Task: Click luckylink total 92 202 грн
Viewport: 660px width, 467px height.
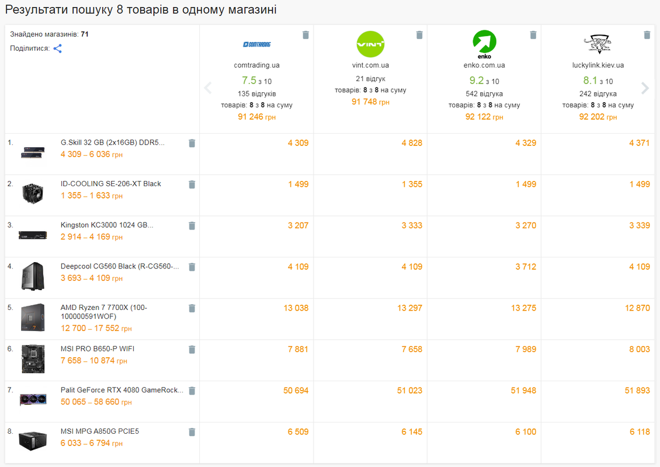Action: click(598, 117)
